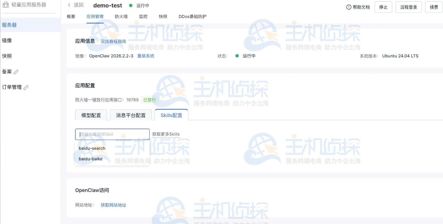Switch to the 概要 tab
443x224 pixels.
point(71,16)
